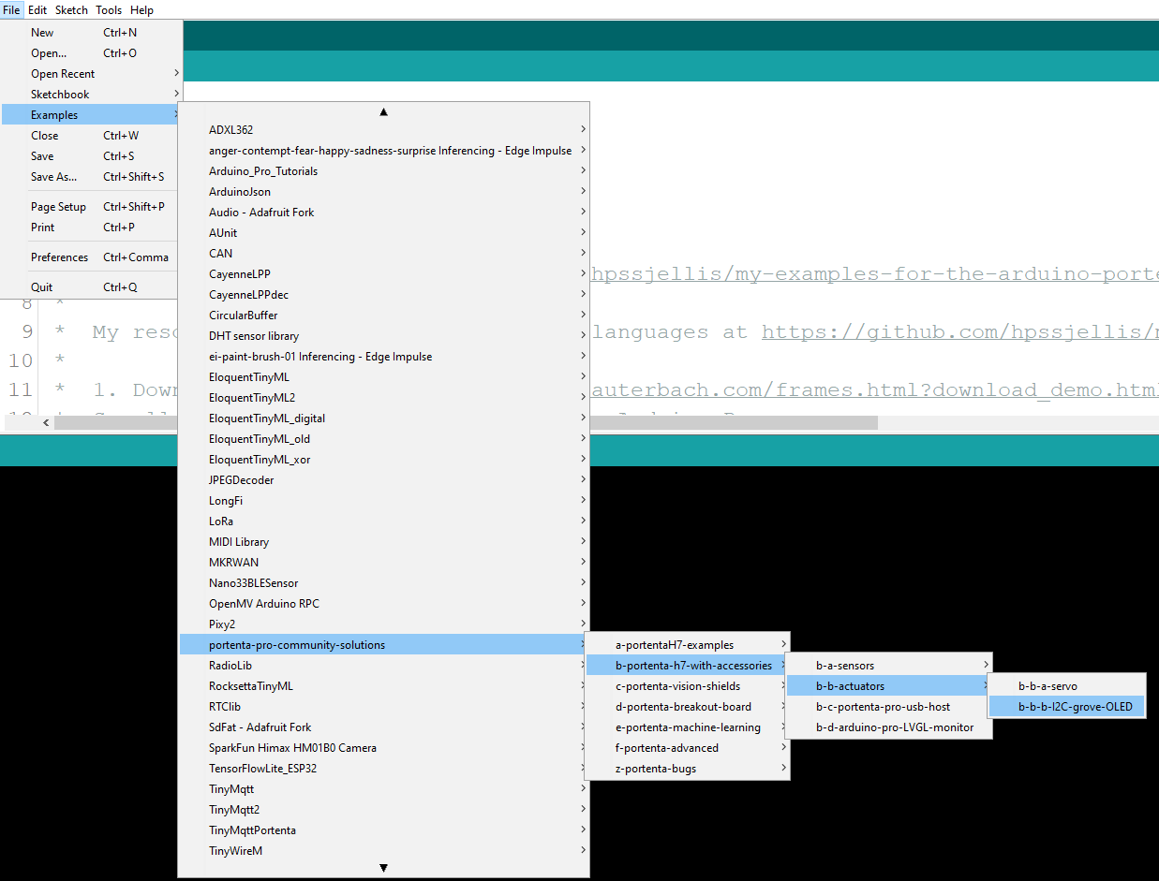This screenshot has height=881, width=1159.
Task: Open RocksettaTinyML examples
Action: click(x=384, y=686)
